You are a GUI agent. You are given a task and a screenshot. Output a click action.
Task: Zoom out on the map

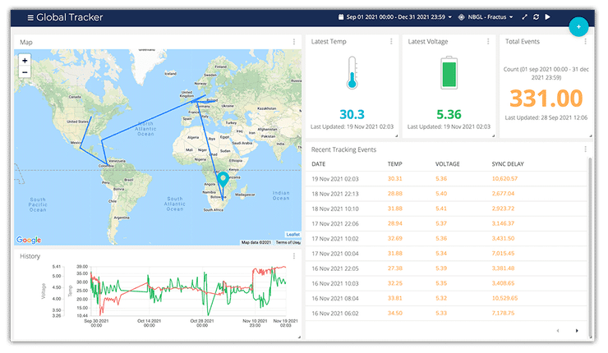point(25,72)
